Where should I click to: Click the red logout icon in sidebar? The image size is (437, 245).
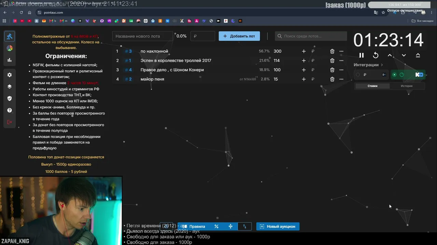10,122
